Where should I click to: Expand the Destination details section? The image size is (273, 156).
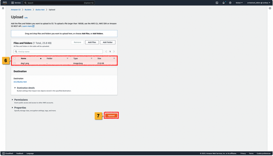coord(15,88)
